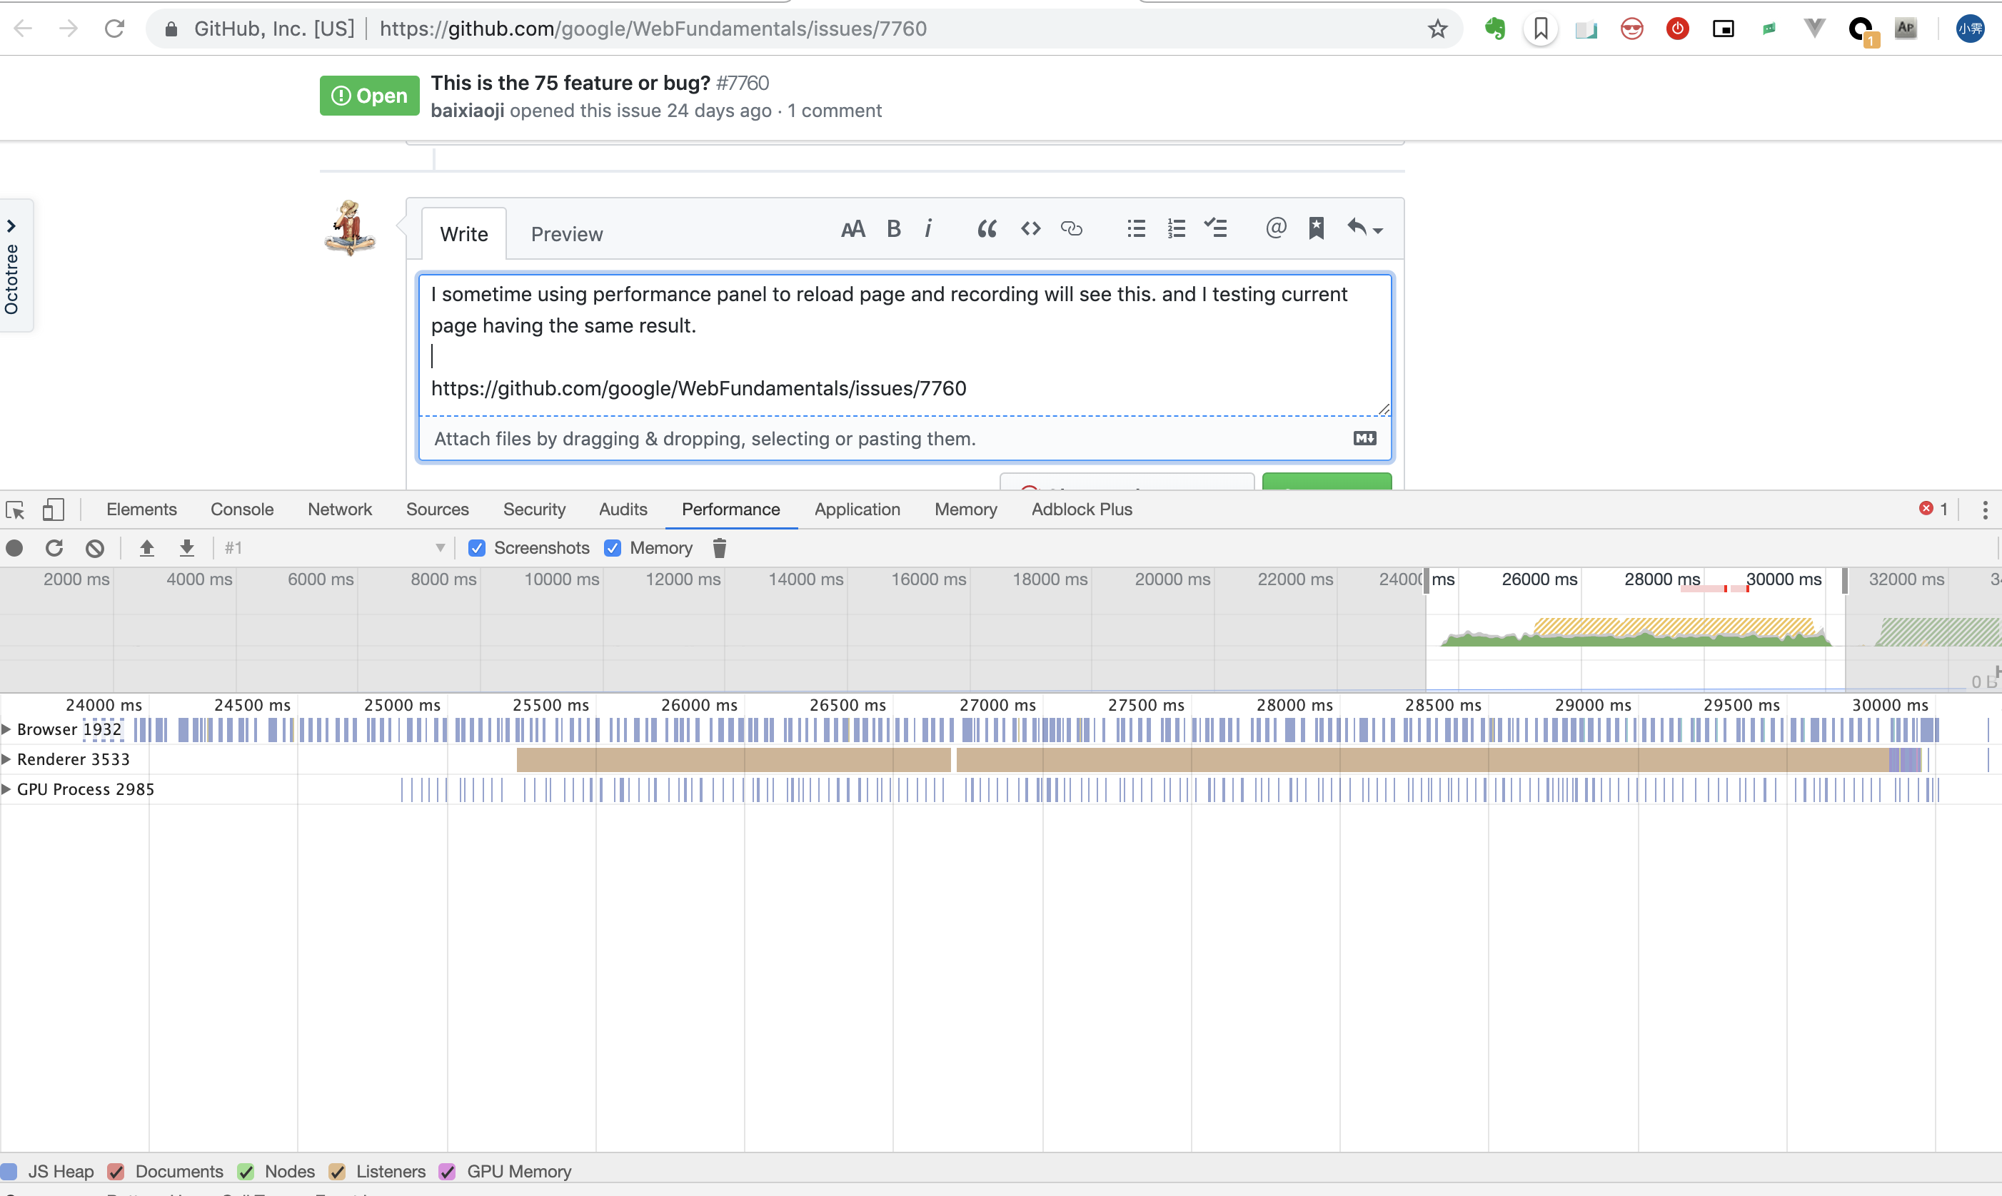Expand the GPU Process 2985 track
This screenshot has width=2002, height=1196.
[x=7, y=789]
